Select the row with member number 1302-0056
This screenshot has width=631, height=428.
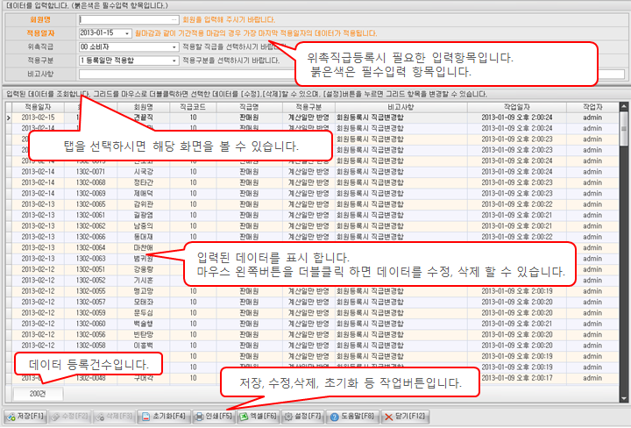(x=315, y=334)
